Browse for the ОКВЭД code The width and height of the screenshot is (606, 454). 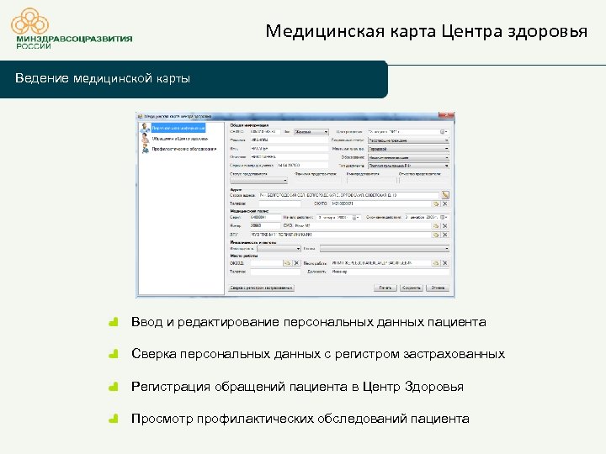point(288,263)
